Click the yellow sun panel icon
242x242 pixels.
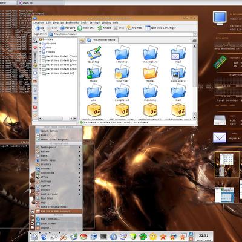[x=153, y=237]
